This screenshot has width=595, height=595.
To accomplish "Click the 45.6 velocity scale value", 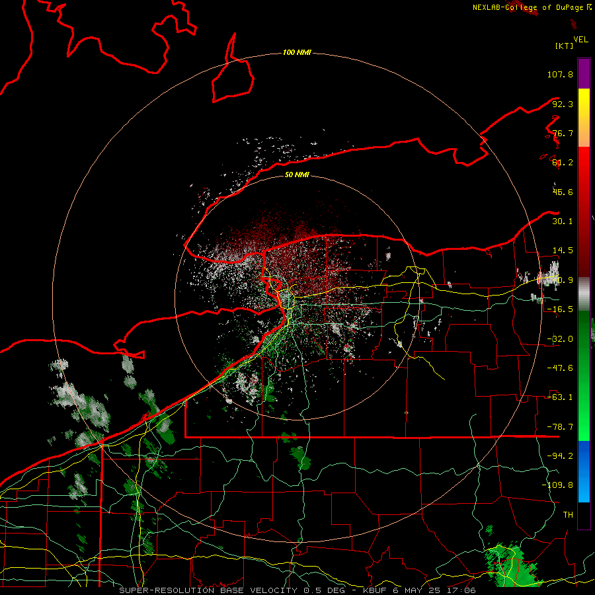I will (x=563, y=192).
